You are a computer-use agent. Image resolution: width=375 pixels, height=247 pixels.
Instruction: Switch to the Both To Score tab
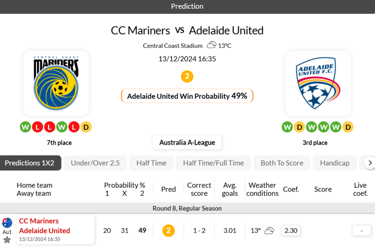(x=282, y=163)
